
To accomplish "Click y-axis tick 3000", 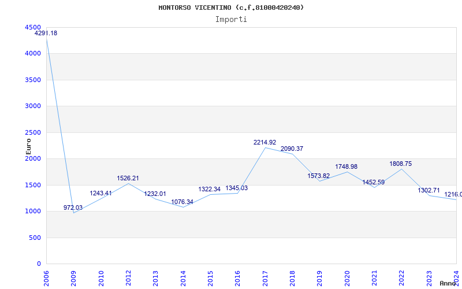I will pyautogui.click(x=33, y=106).
